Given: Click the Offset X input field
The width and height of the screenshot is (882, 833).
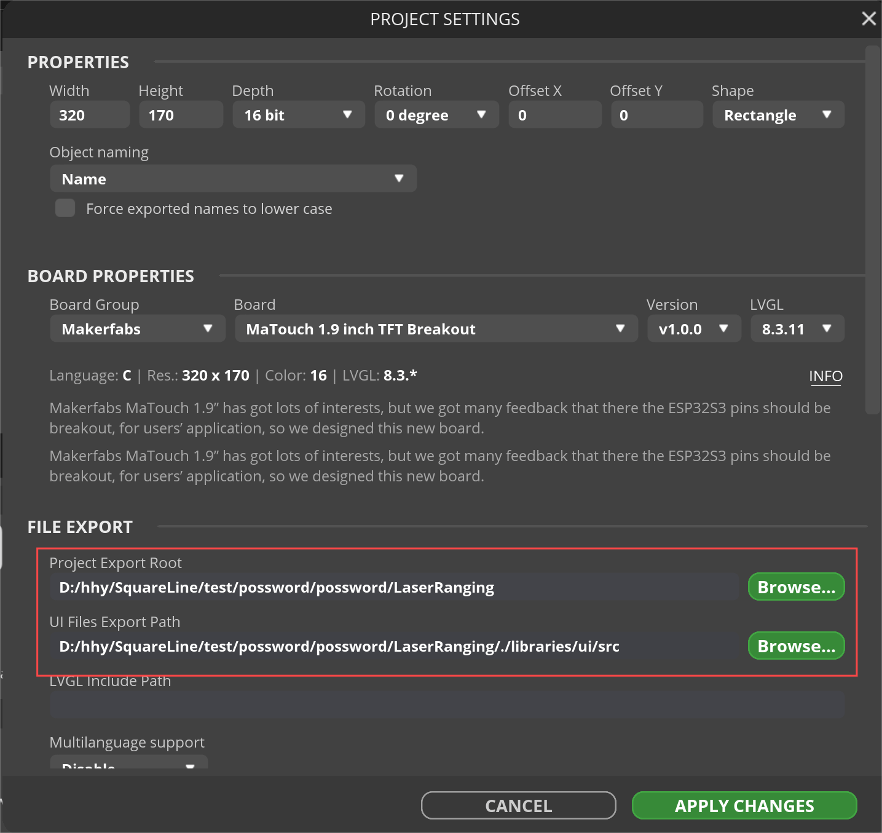Looking at the screenshot, I should [x=554, y=114].
